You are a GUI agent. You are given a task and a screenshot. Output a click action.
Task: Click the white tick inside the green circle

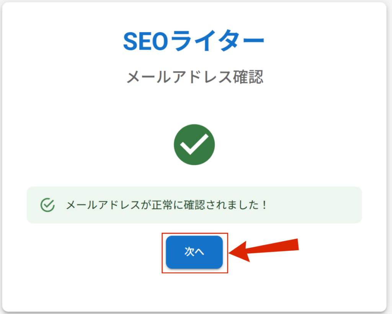194,144
